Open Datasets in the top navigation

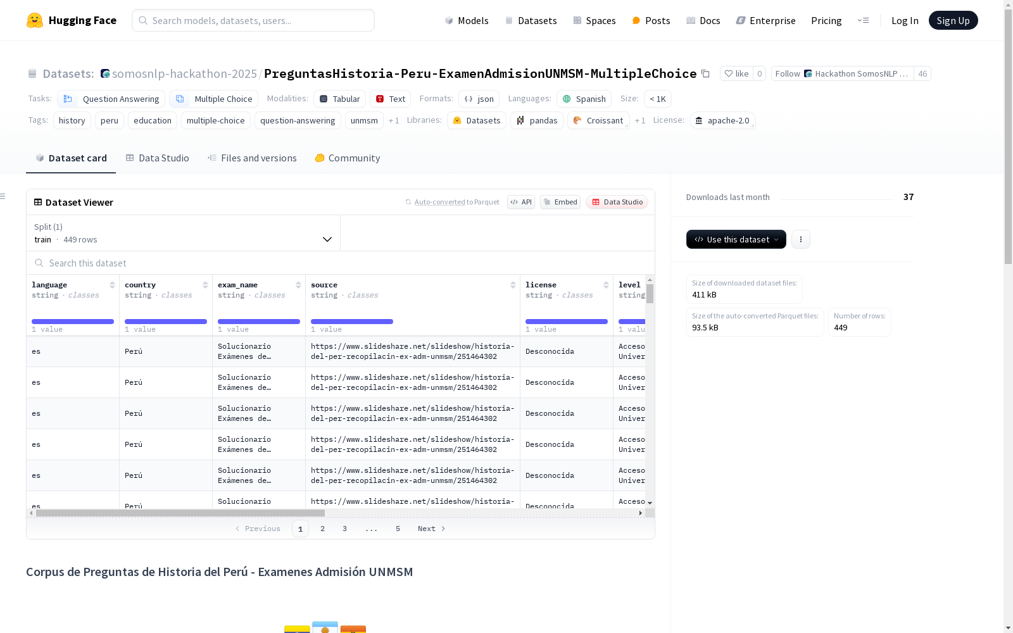(x=531, y=20)
